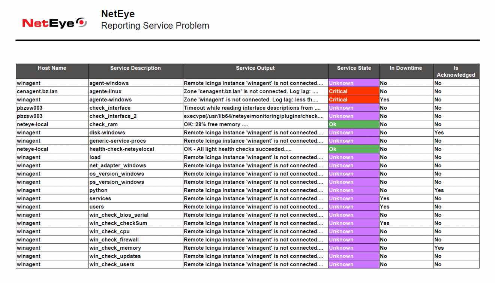The width and height of the screenshot is (495, 283).
Task: Click the Critical badge on agente-windows row
Action: pos(353,100)
